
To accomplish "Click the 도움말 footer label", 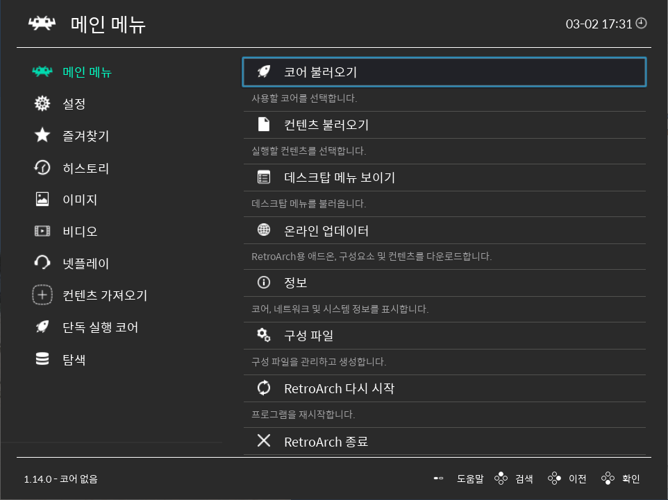I will pos(470,479).
